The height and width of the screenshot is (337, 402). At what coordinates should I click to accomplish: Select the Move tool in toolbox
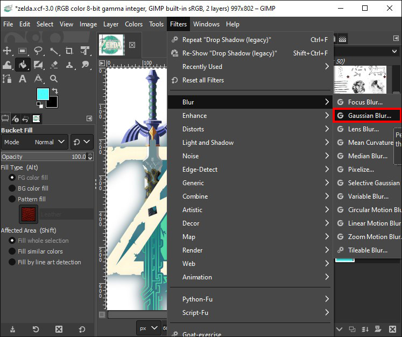[x=8, y=51]
